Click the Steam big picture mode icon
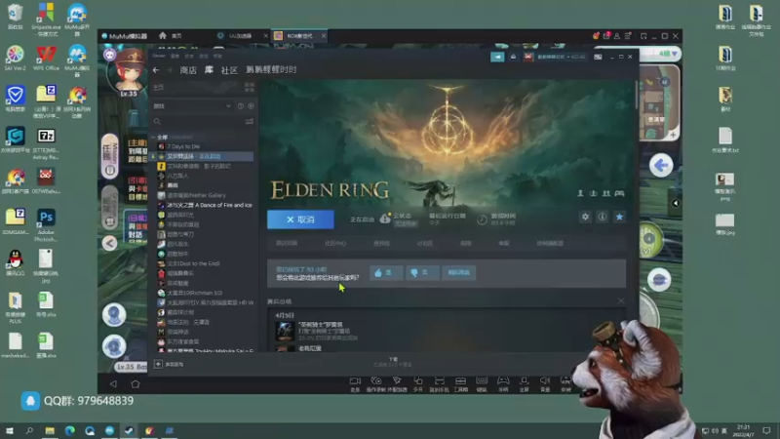The image size is (780, 439). tap(598, 57)
